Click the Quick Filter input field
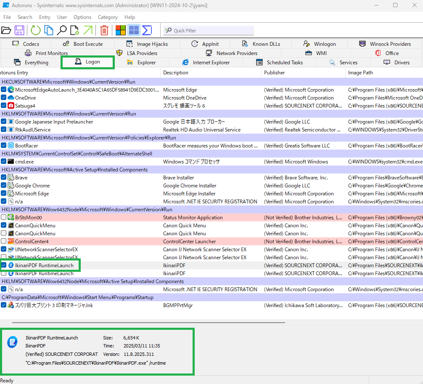The width and height of the screenshot is (423, 384). [x=209, y=30]
